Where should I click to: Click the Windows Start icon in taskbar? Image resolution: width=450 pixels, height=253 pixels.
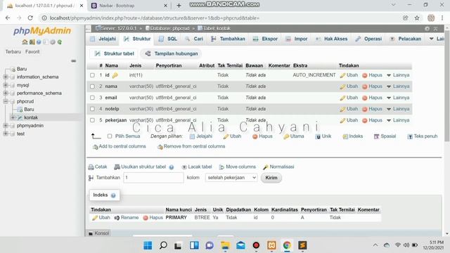148,245
